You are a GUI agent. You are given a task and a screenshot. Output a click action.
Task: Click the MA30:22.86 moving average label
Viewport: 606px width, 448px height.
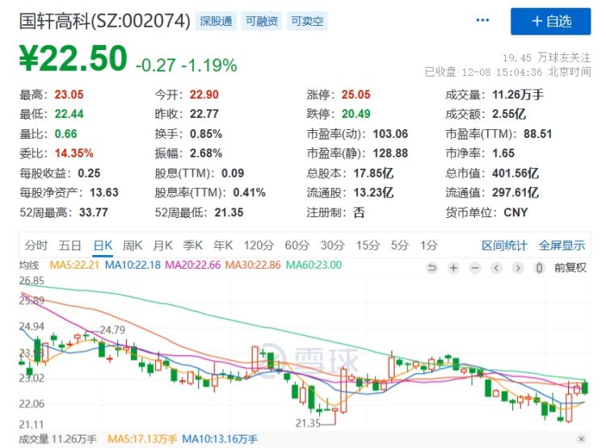(253, 265)
